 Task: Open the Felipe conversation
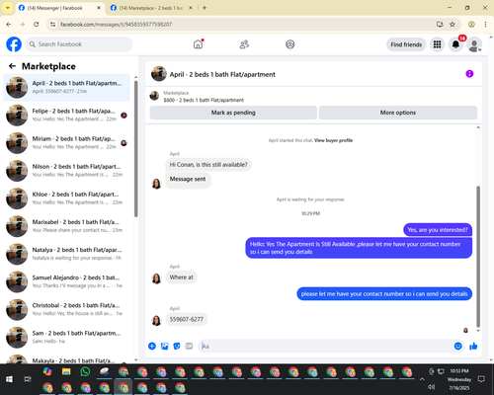[x=66, y=115]
